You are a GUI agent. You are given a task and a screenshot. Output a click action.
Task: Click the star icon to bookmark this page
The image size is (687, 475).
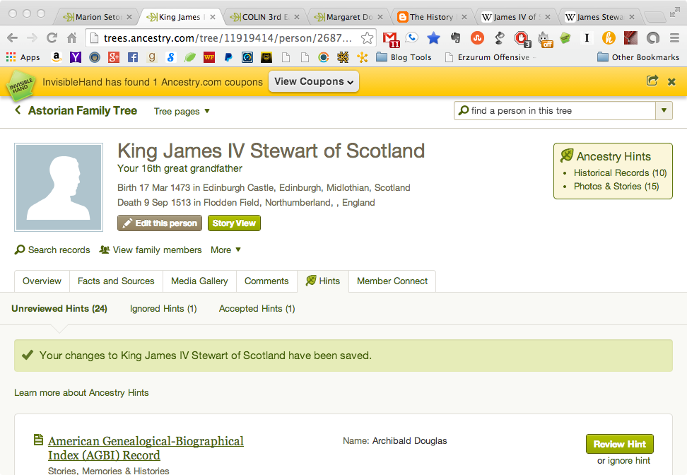[367, 38]
